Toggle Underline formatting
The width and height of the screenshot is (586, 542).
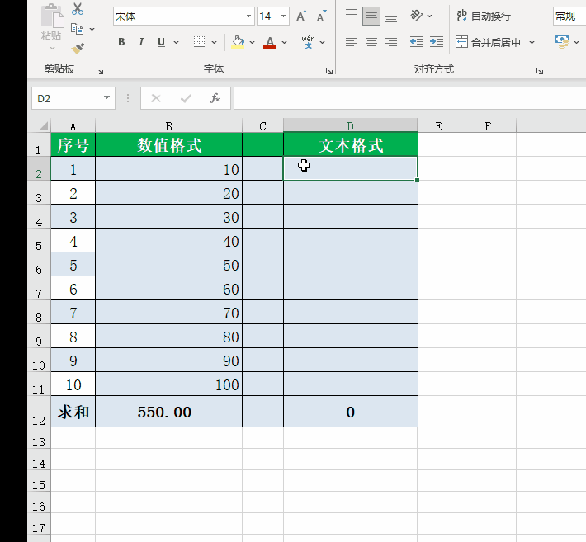[x=161, y=42]
